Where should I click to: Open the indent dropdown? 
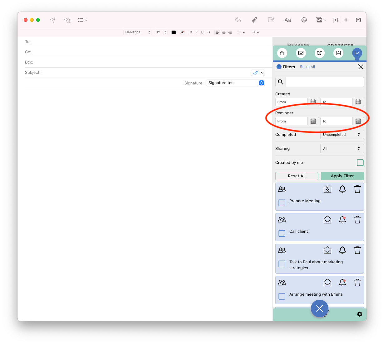pyautogui.click(x=255, y=32)
